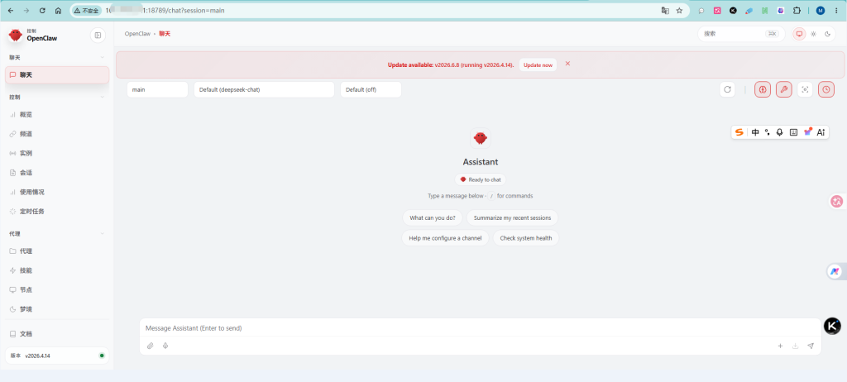The image size is (847, 382).
Task: Toggle the wrench tools icon in chat toolbar
Action: tap(784, 89)
